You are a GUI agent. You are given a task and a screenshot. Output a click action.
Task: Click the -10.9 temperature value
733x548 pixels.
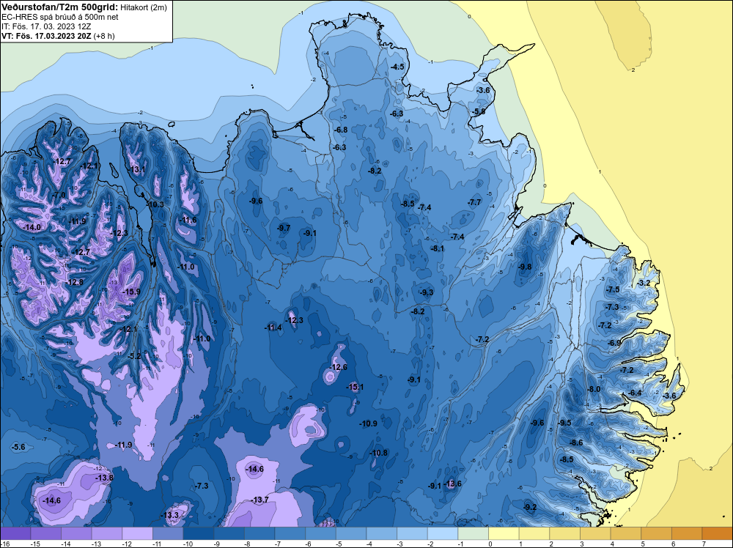tap(369, 423)
